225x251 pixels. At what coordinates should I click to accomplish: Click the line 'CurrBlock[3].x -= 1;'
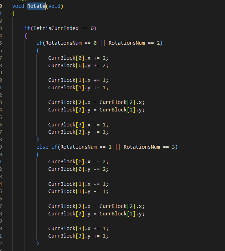click(78, 125)
